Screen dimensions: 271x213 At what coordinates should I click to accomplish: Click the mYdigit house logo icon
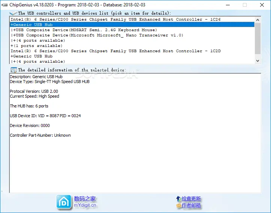(64, 202)
